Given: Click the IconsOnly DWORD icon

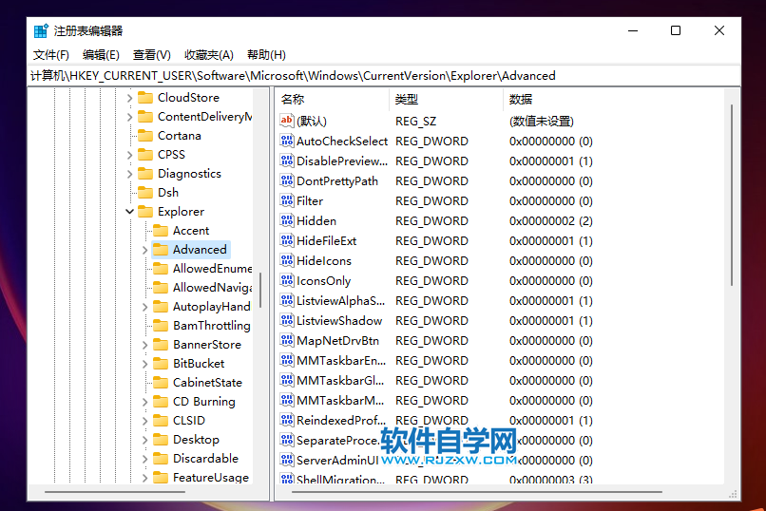Looking at the screenshot, I should (x=287, y=281).
